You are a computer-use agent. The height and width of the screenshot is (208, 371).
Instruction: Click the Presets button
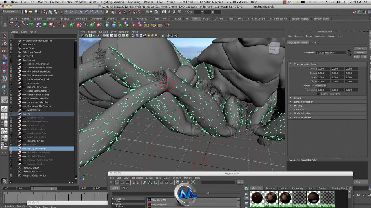(360, 53)
